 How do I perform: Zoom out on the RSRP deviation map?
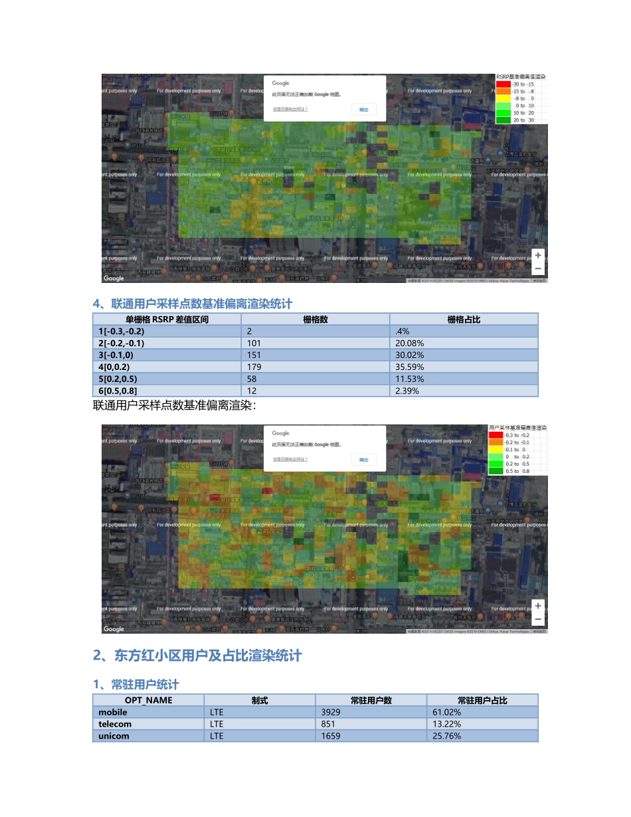click(538, 268)
